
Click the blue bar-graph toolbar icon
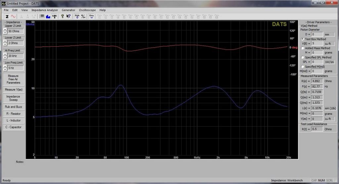pos(48,17)
